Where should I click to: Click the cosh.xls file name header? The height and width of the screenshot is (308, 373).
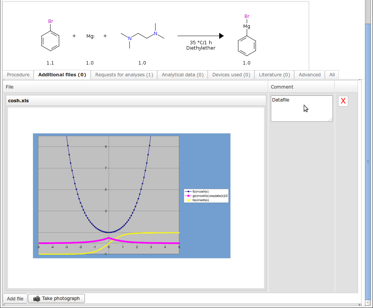point(18,101)
